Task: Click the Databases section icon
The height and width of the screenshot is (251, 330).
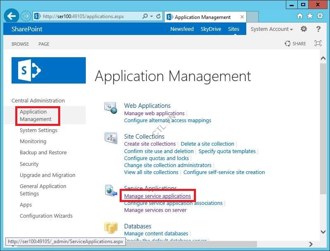Action: (111, 228)
